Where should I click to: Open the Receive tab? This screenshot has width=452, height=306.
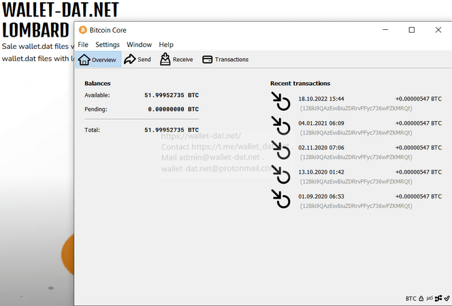(x=176, y=59)
